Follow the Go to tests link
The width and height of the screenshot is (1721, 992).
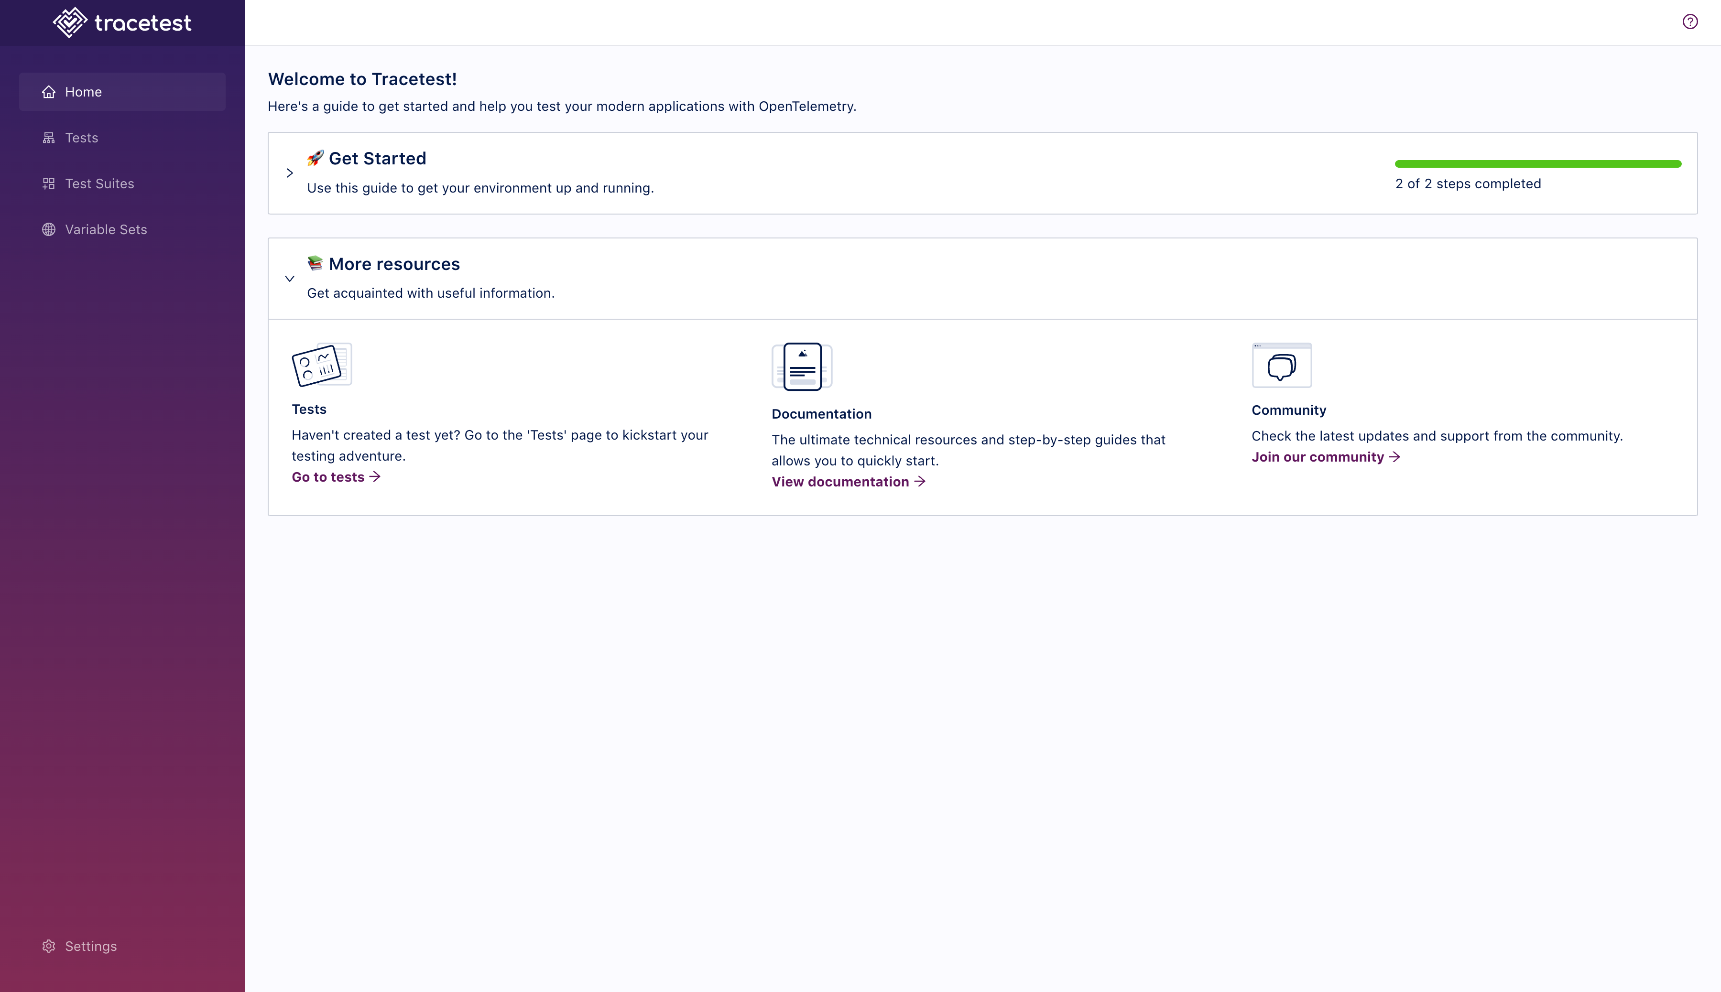pyautogui.click(x=336, y=477)
